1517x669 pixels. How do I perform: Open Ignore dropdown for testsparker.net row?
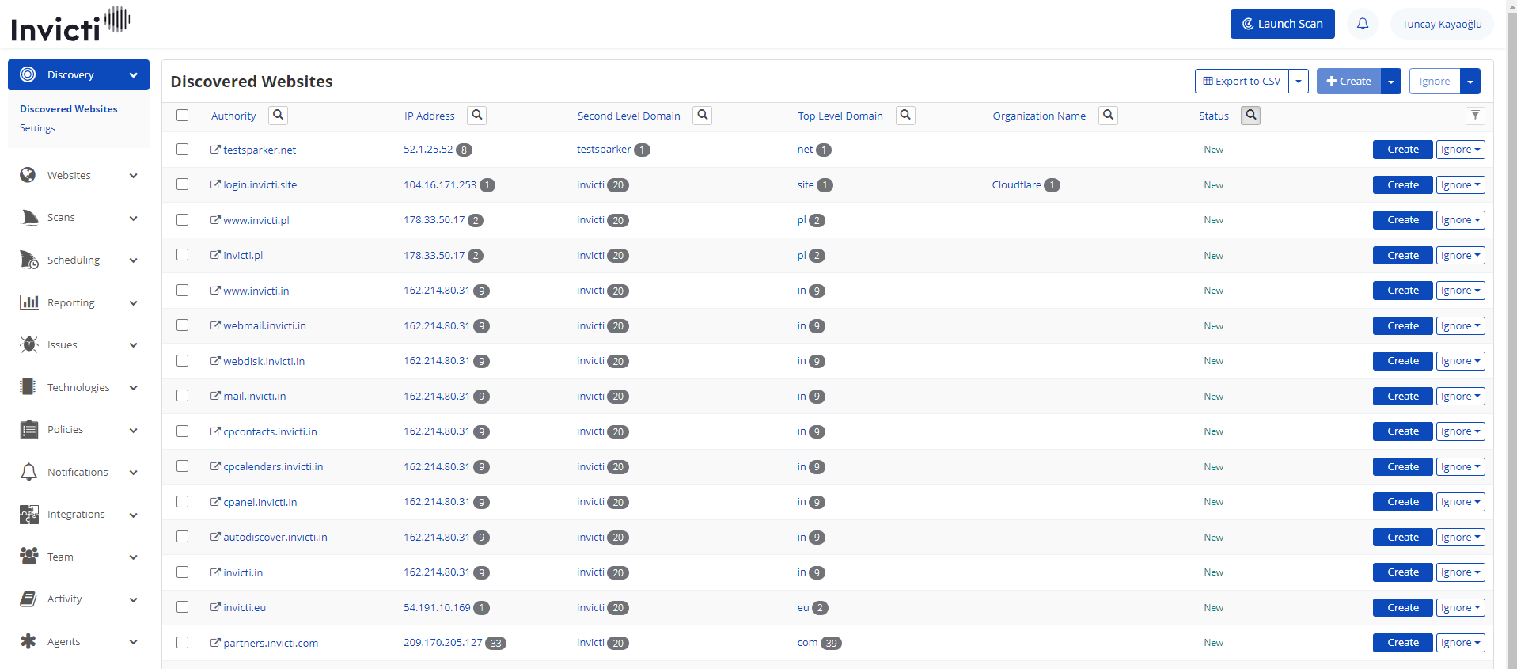1461,150
